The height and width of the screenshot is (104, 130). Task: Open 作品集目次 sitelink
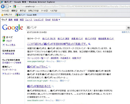(65, 58)
